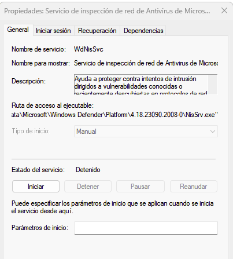
Task: Click the description box scrollbar
Action: tap(212, 85)
